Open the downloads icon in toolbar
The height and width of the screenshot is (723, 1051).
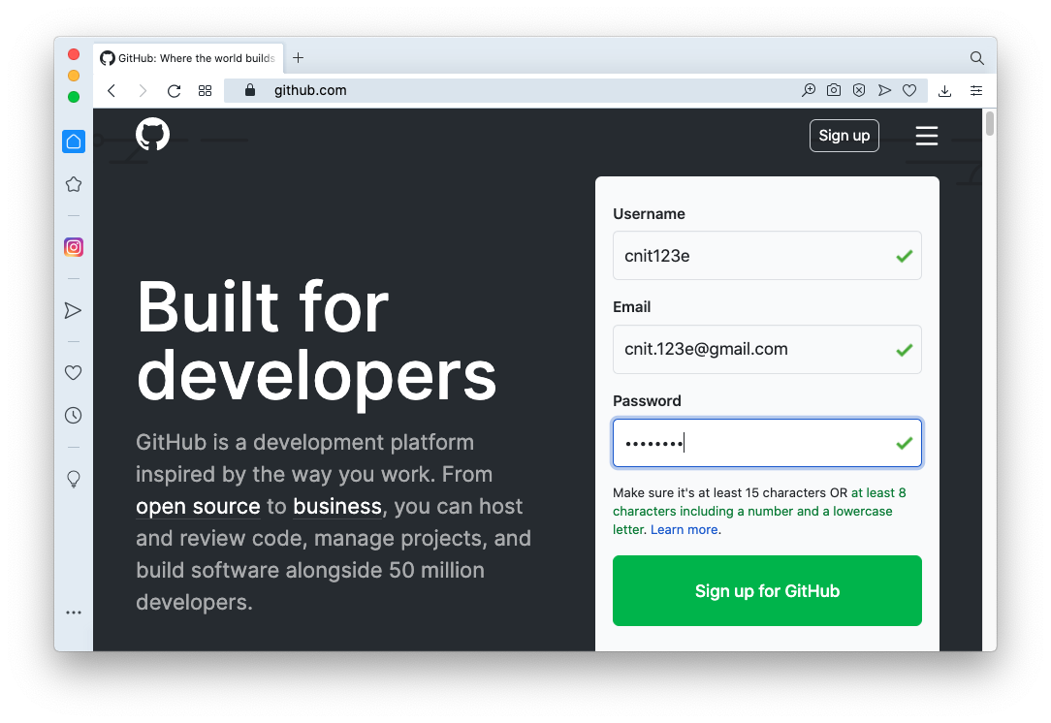945,90
